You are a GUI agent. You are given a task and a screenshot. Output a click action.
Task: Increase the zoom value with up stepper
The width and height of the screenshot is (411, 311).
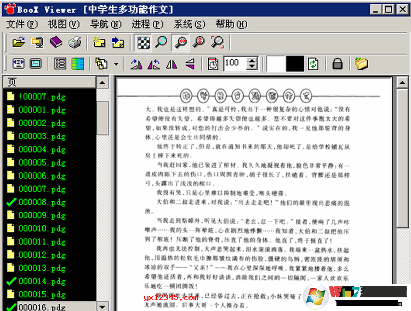coord(252,60)
